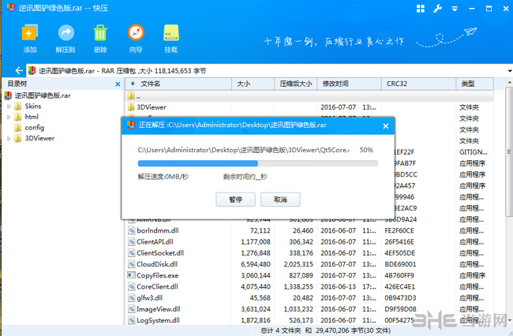Select borlndmm.dll file icon
This screenshot has width=513, height=336.
pyautogui.click(x=131, y=231)
